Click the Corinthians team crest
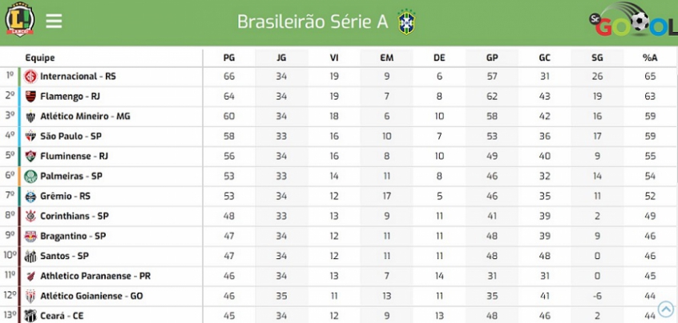The width and height of the screenshot is (678, 323). point(30,216)
